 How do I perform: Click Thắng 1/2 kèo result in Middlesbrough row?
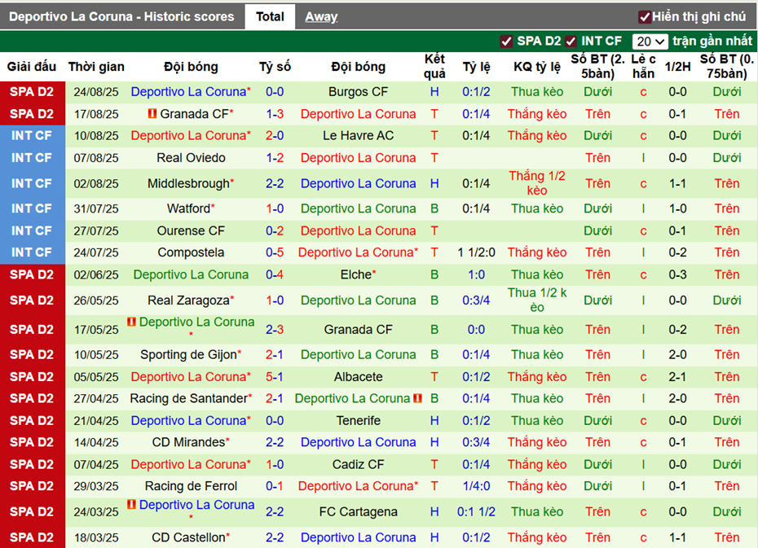point(537,183)
